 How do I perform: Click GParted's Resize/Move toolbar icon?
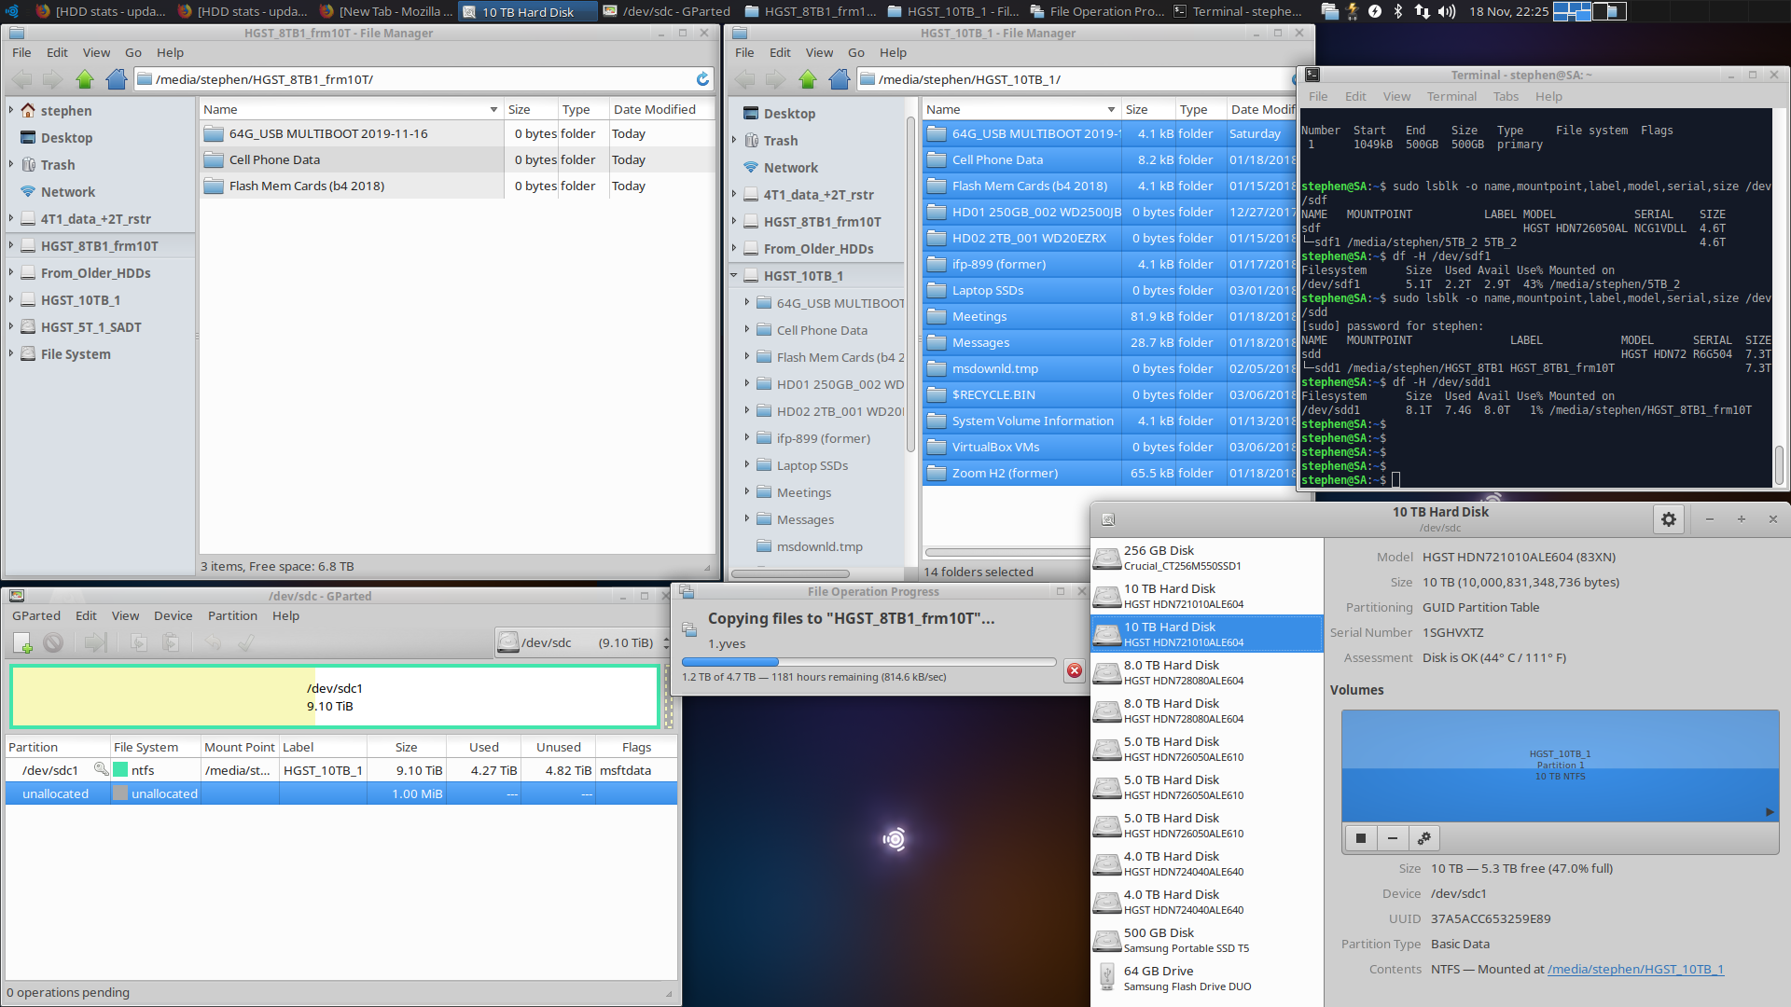[95, 642]
